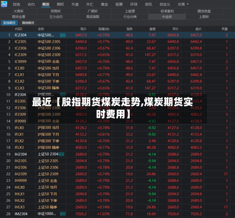Screen dimensions: 235x218
Task: Click the +1.03% change on IM2304 row
Action: click(103, 214)
